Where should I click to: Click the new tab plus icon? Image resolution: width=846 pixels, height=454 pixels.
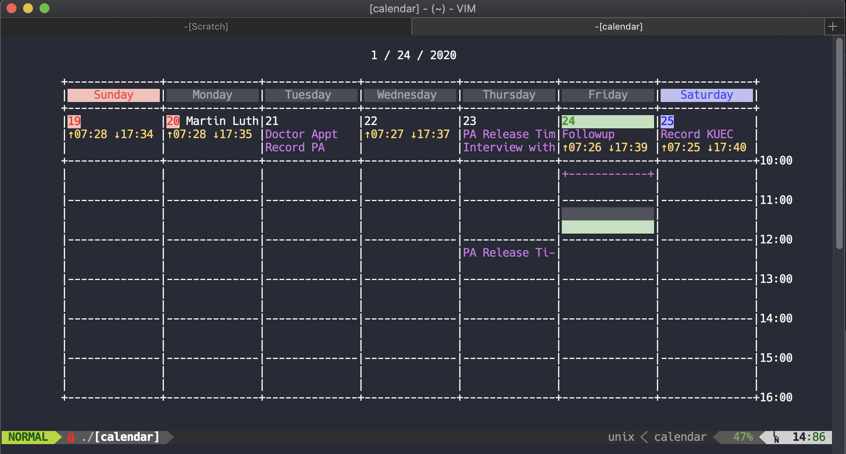pyautogui.click(x=833, y=26)
